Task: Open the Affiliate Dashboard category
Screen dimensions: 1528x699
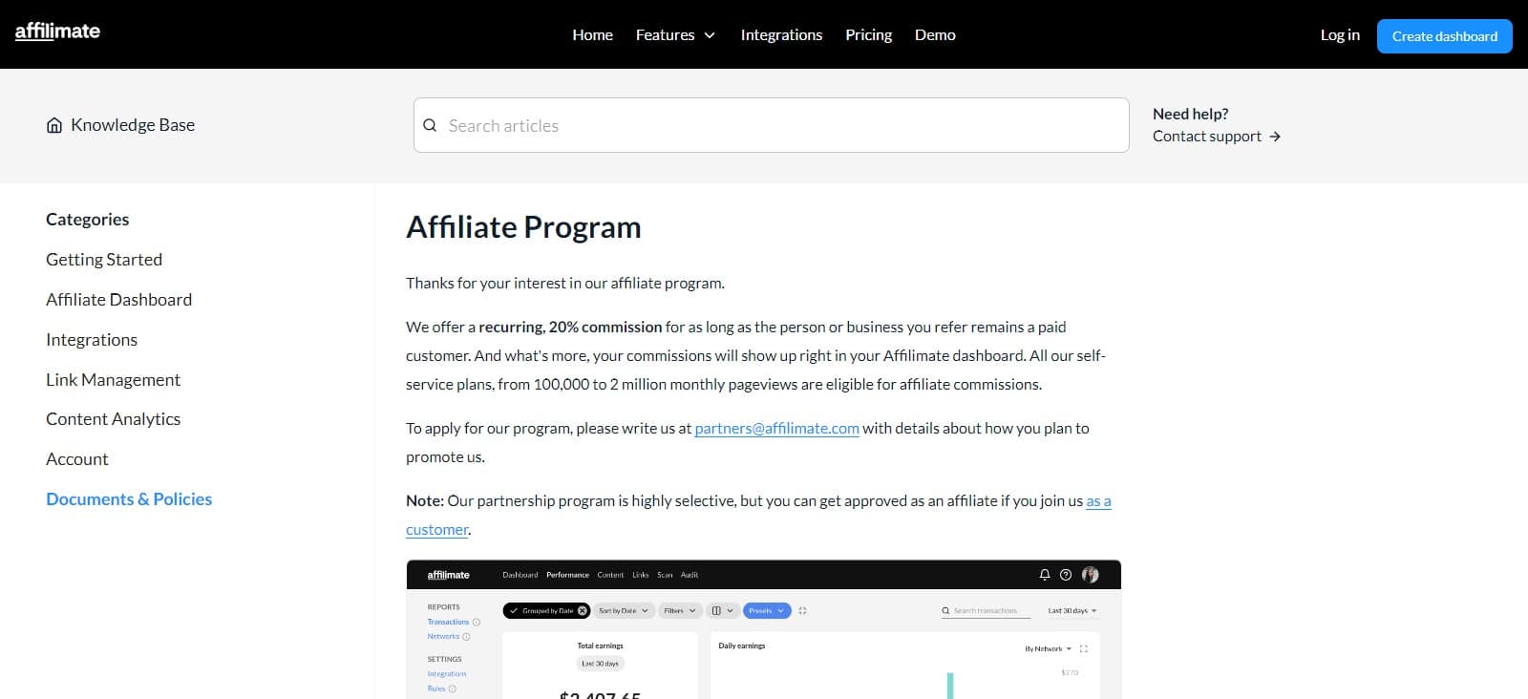Action: pos(118,300)
